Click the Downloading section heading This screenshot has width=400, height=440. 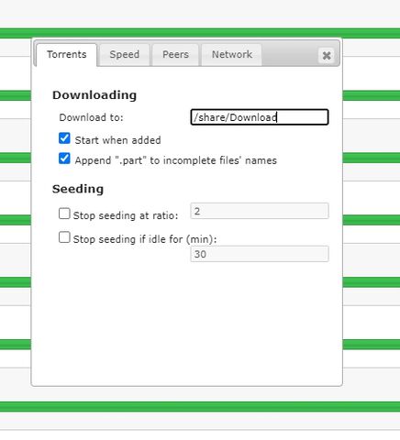coord(94,95)
